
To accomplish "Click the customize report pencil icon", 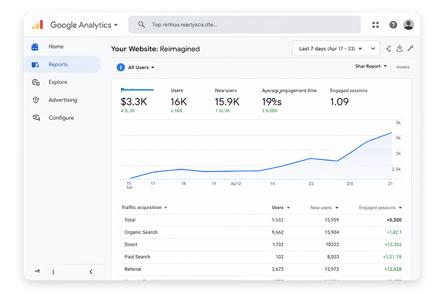I will tap(410, 49).
